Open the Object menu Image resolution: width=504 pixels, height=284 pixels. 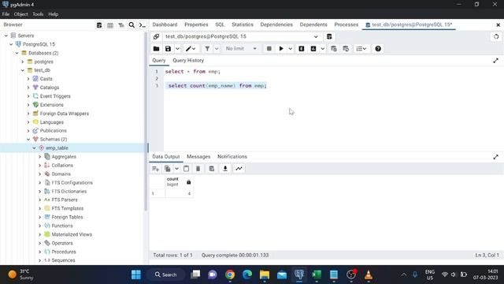[x=20, y=14]
